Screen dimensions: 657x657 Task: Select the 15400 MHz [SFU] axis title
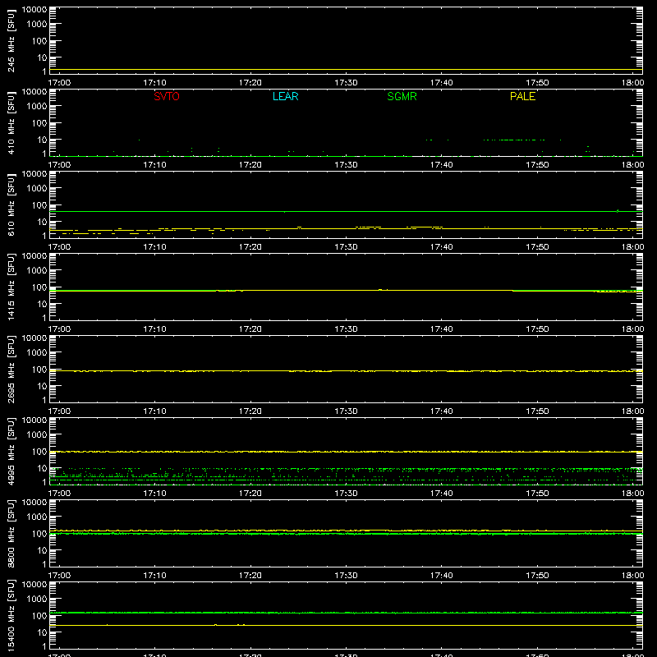click(11, 615)
